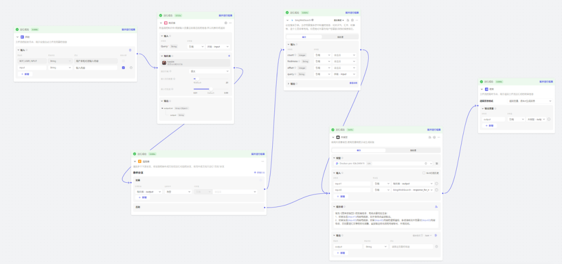Open the knowledge node three-dots menu

coord(231,23)
